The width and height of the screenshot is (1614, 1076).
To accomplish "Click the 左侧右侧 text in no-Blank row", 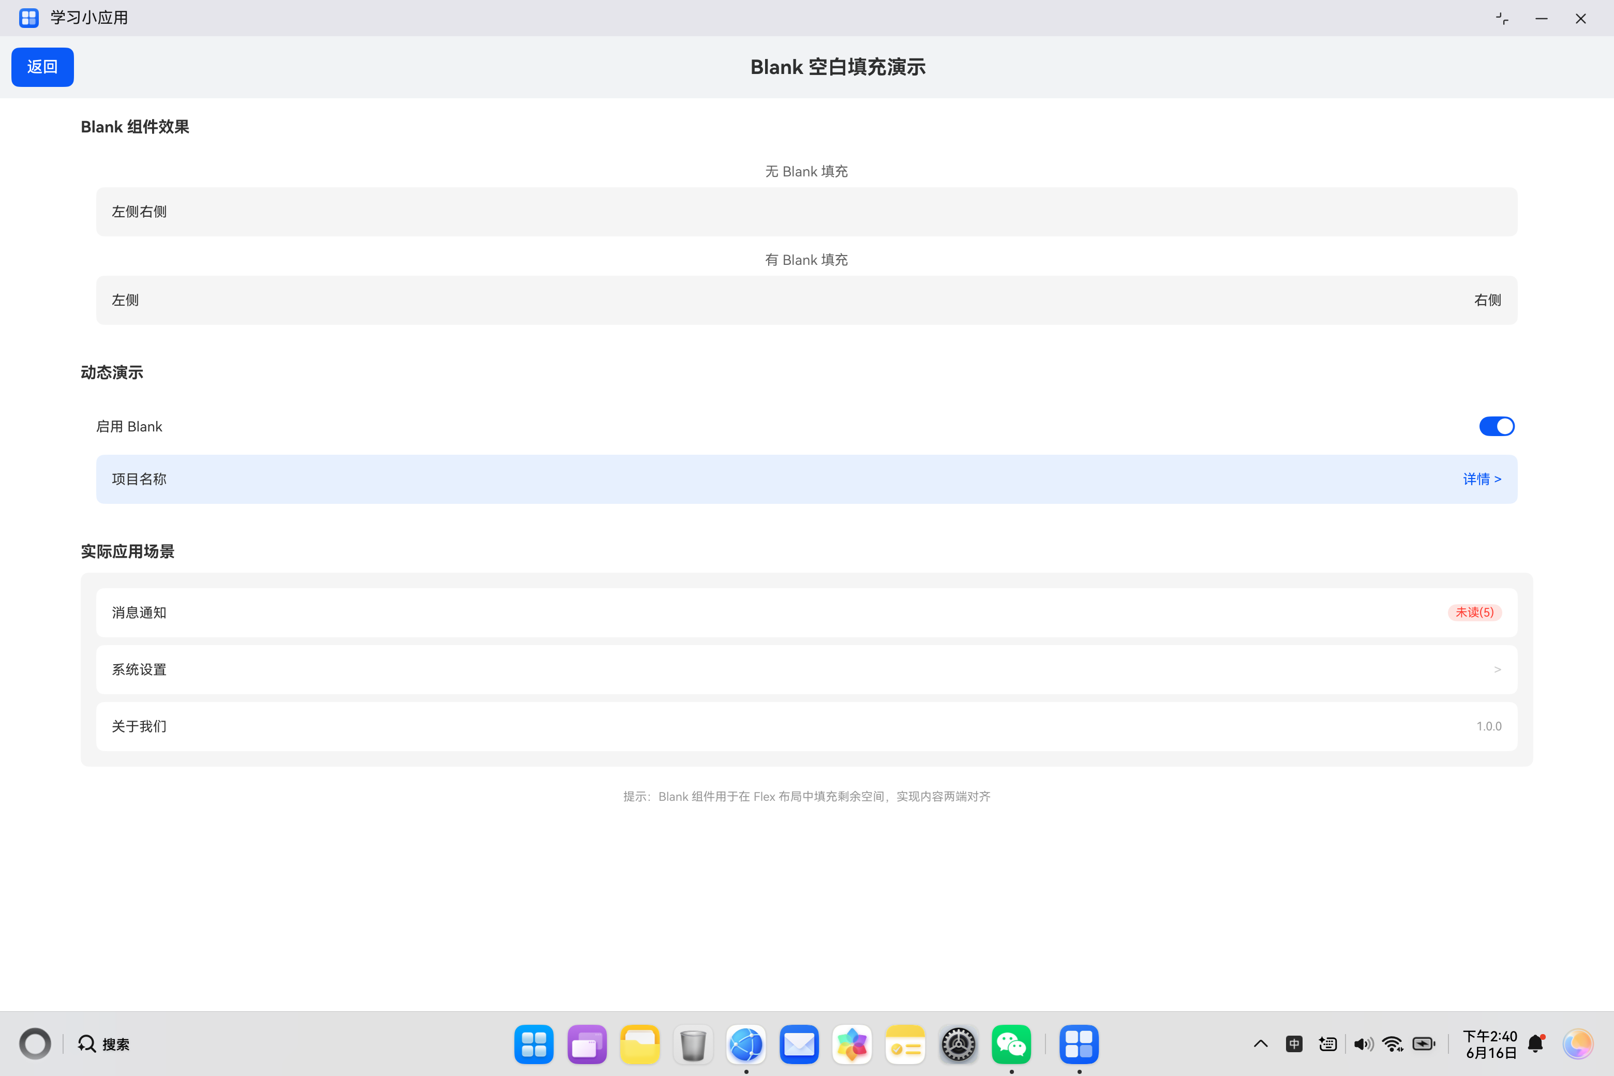I will pos(139,212).
